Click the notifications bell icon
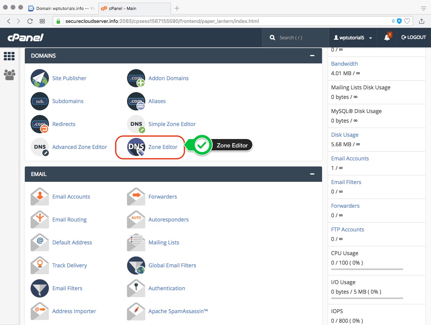This screenshot has height=325, width=431. (387, 37)
